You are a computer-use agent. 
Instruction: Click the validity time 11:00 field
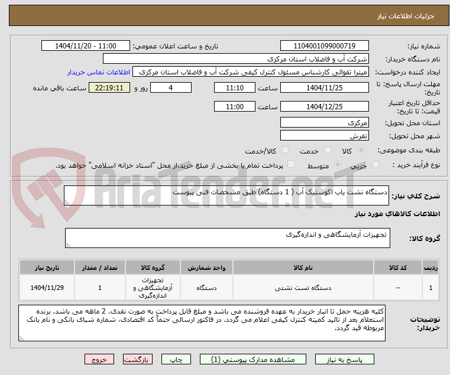pyautogui.click(x=235, y=107)
